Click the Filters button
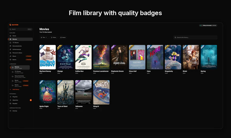Image resolution: width=231 pixels, height=138 pixels. point(53,38)
